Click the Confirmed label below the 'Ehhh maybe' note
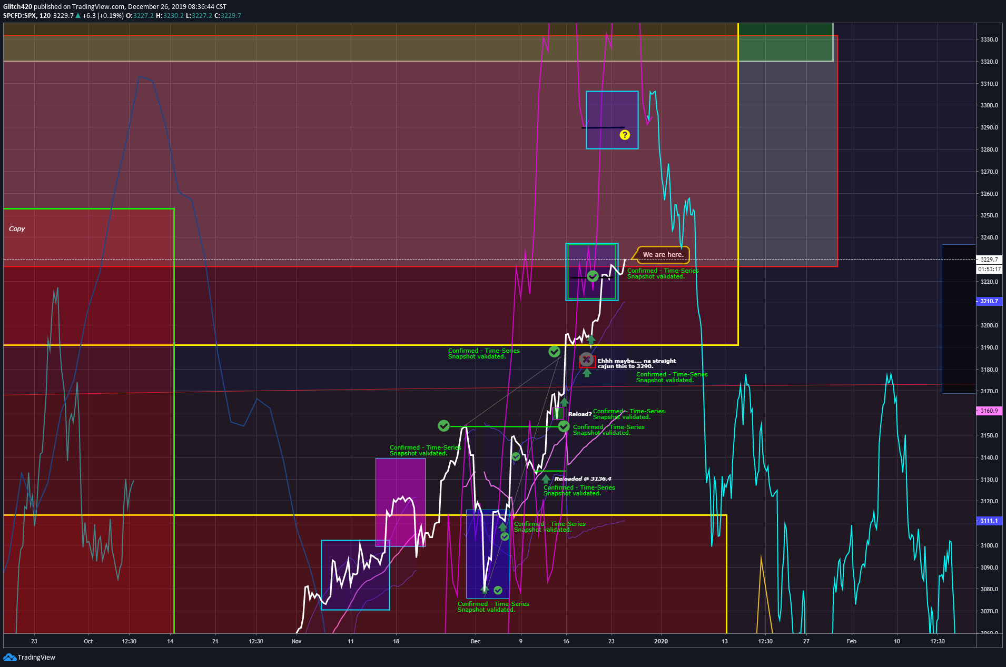Image resolution: width=1006 pixels, height=667 pixels. 672,377
